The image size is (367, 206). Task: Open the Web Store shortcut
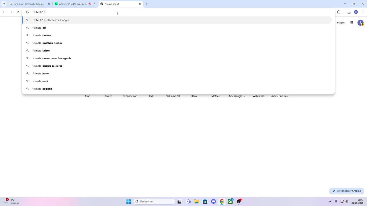pyautogui.click(x=258, y=96)
